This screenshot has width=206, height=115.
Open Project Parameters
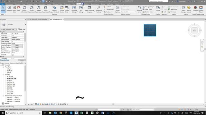pyautogui.click(x=32, y=9)
